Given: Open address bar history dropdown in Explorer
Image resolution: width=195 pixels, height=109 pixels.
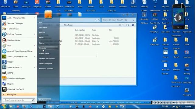Looking at the screenshot, I should (x=95, y=20).
